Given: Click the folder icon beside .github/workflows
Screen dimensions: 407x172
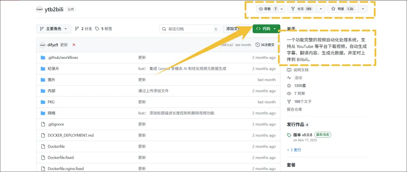Looking at the screenshot, I should [43, 57].
